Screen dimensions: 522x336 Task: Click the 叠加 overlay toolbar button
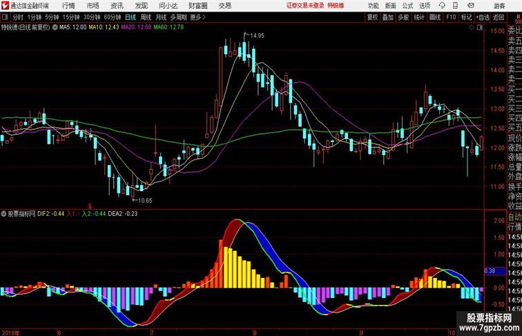tap(387, 17)
